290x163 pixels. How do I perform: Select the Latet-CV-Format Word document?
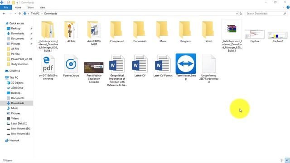[163, 64]
